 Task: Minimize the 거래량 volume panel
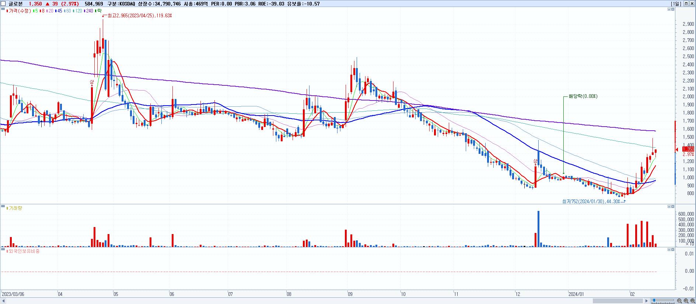click(x=669, y=207)
